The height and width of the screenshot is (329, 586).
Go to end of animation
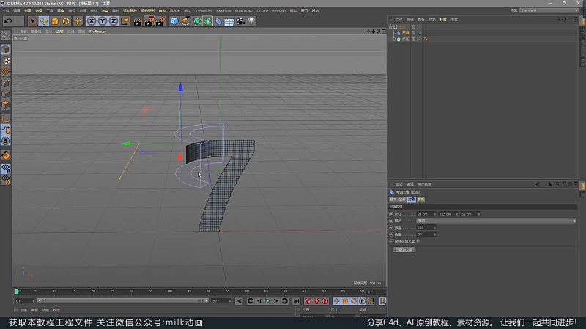pos(296,301)
